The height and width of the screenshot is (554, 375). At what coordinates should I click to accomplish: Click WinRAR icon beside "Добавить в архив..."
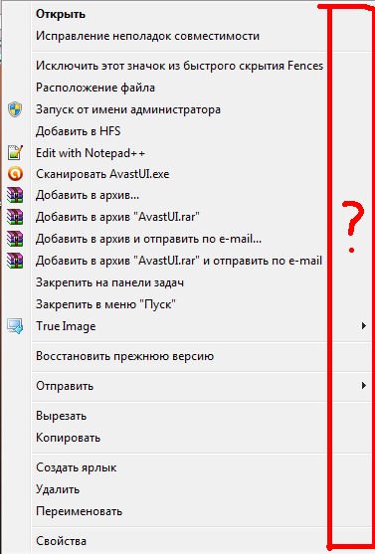(x=15, y=195)
